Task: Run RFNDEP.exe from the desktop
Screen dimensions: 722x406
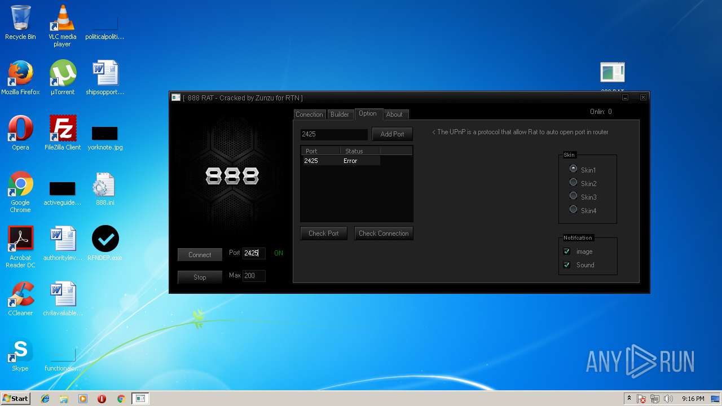Action: (x=105, y=244)
